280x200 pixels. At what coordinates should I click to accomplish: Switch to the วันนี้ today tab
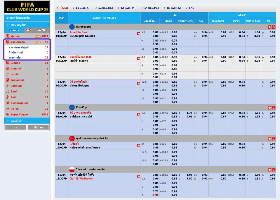pyautogui.click(x=29, y=30)
